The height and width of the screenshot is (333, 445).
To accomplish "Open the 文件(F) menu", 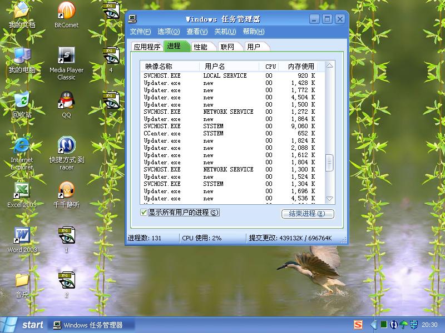I will pyautogui.click(x=141, y=32).
